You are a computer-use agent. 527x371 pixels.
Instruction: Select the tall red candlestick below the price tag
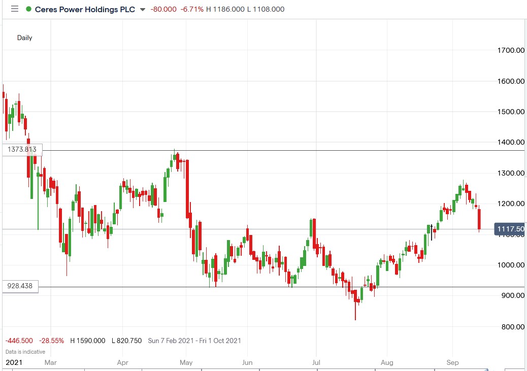pos(479,218)
